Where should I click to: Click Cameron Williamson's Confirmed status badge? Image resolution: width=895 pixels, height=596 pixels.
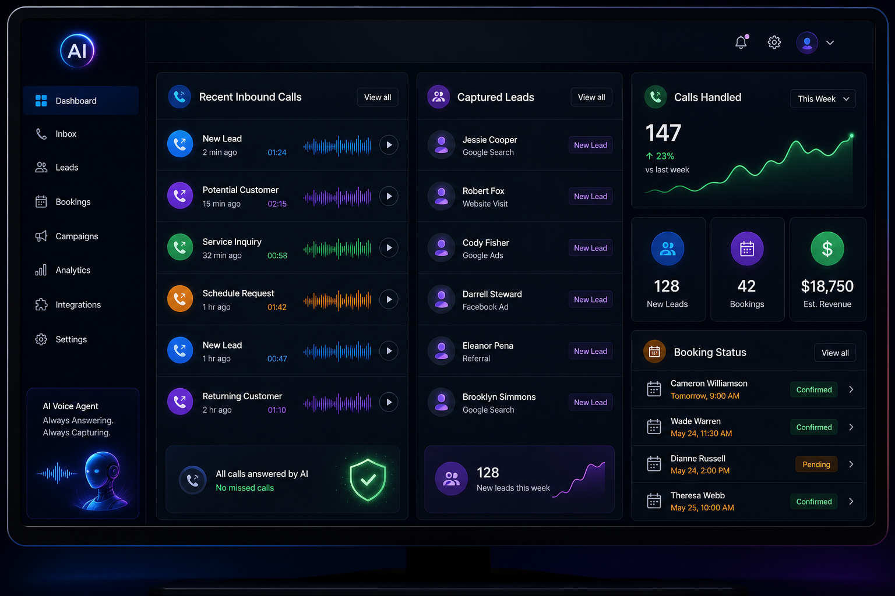point(814,389)
